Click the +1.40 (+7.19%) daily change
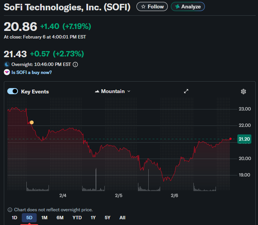The image size is (258, 225). pyautogui.click(x=66, y=26)
